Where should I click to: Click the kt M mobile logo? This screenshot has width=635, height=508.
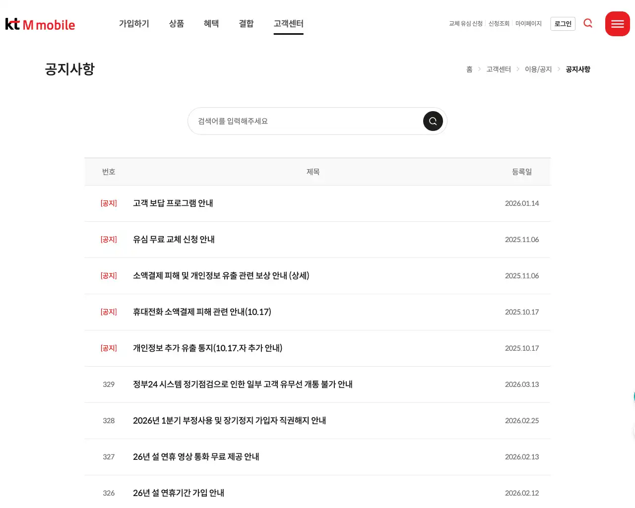[x=40, y=24]
